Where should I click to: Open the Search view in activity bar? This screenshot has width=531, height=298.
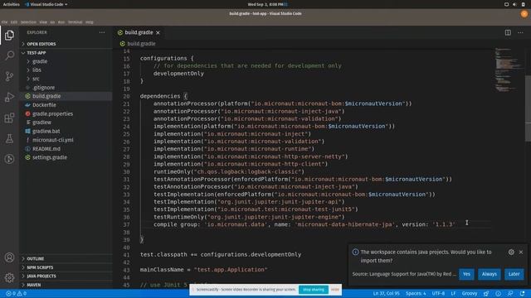pos(9,55)
